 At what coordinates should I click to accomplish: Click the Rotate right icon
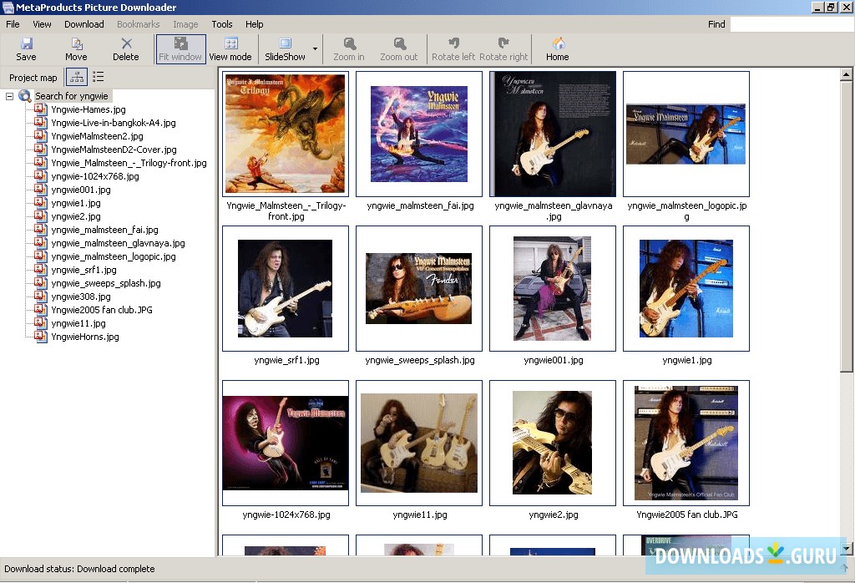[503, 48]
